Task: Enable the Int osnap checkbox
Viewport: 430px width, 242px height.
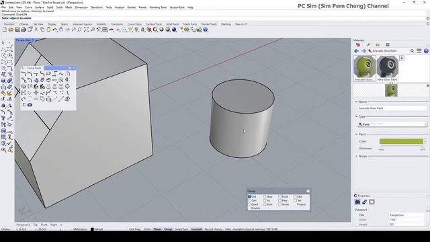Action: point(264,200)
